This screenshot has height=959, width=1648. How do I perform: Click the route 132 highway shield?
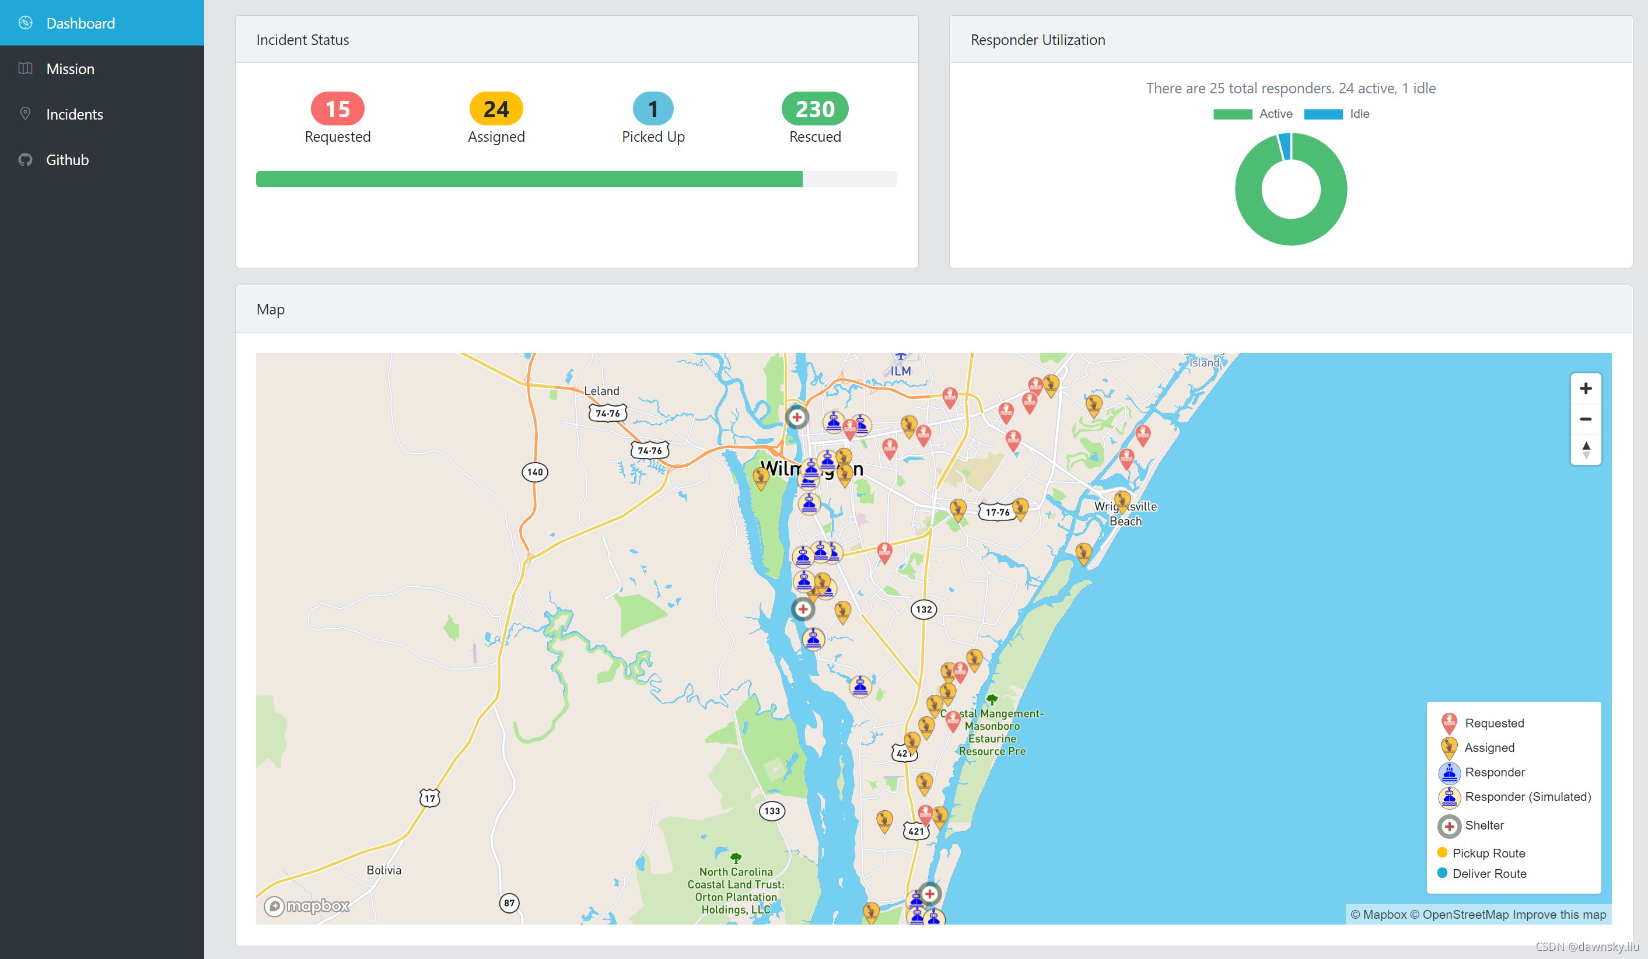click(x=924, y=609)
